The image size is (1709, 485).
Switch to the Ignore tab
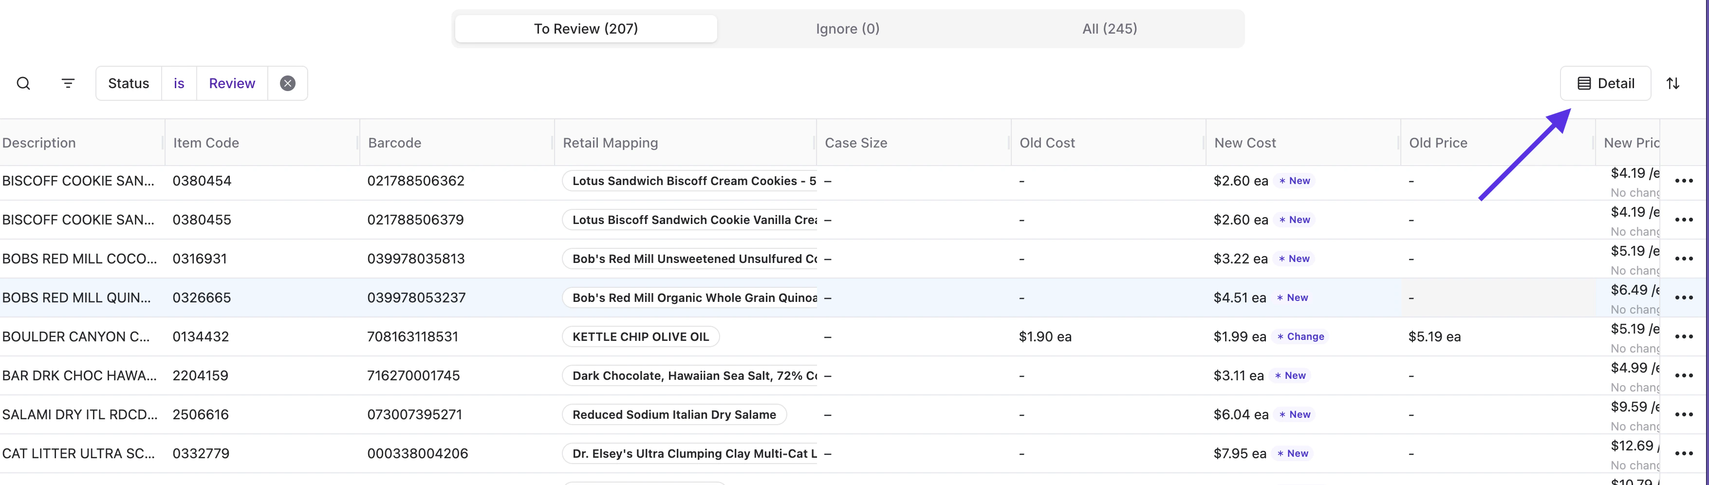tap(847, 29)
